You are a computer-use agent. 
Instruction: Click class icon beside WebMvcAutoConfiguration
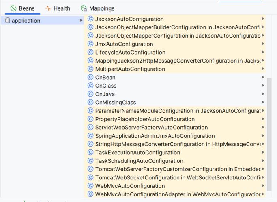click(90, 186)
